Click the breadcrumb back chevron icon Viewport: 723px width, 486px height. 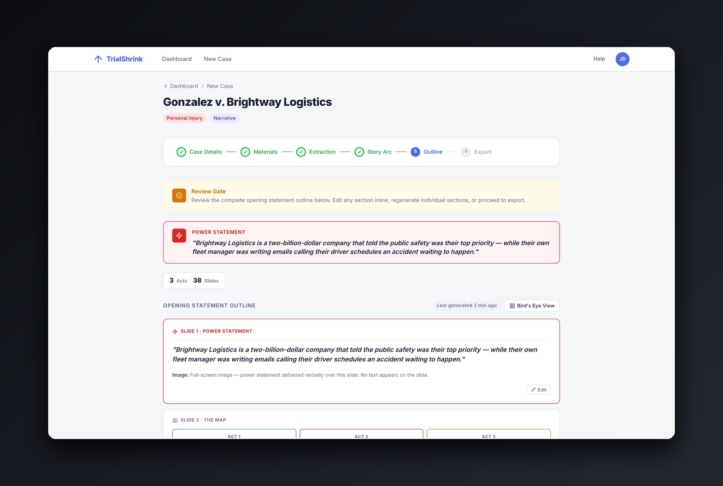point(165,86)
